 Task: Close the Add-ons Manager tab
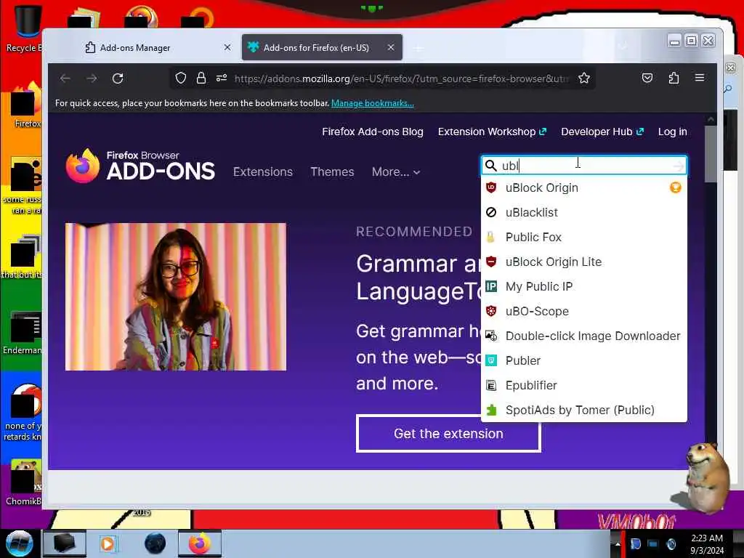tap(227, 47)
